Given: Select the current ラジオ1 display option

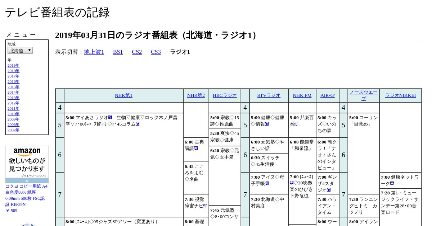Looking at the screenshot, I should point(180,52).
